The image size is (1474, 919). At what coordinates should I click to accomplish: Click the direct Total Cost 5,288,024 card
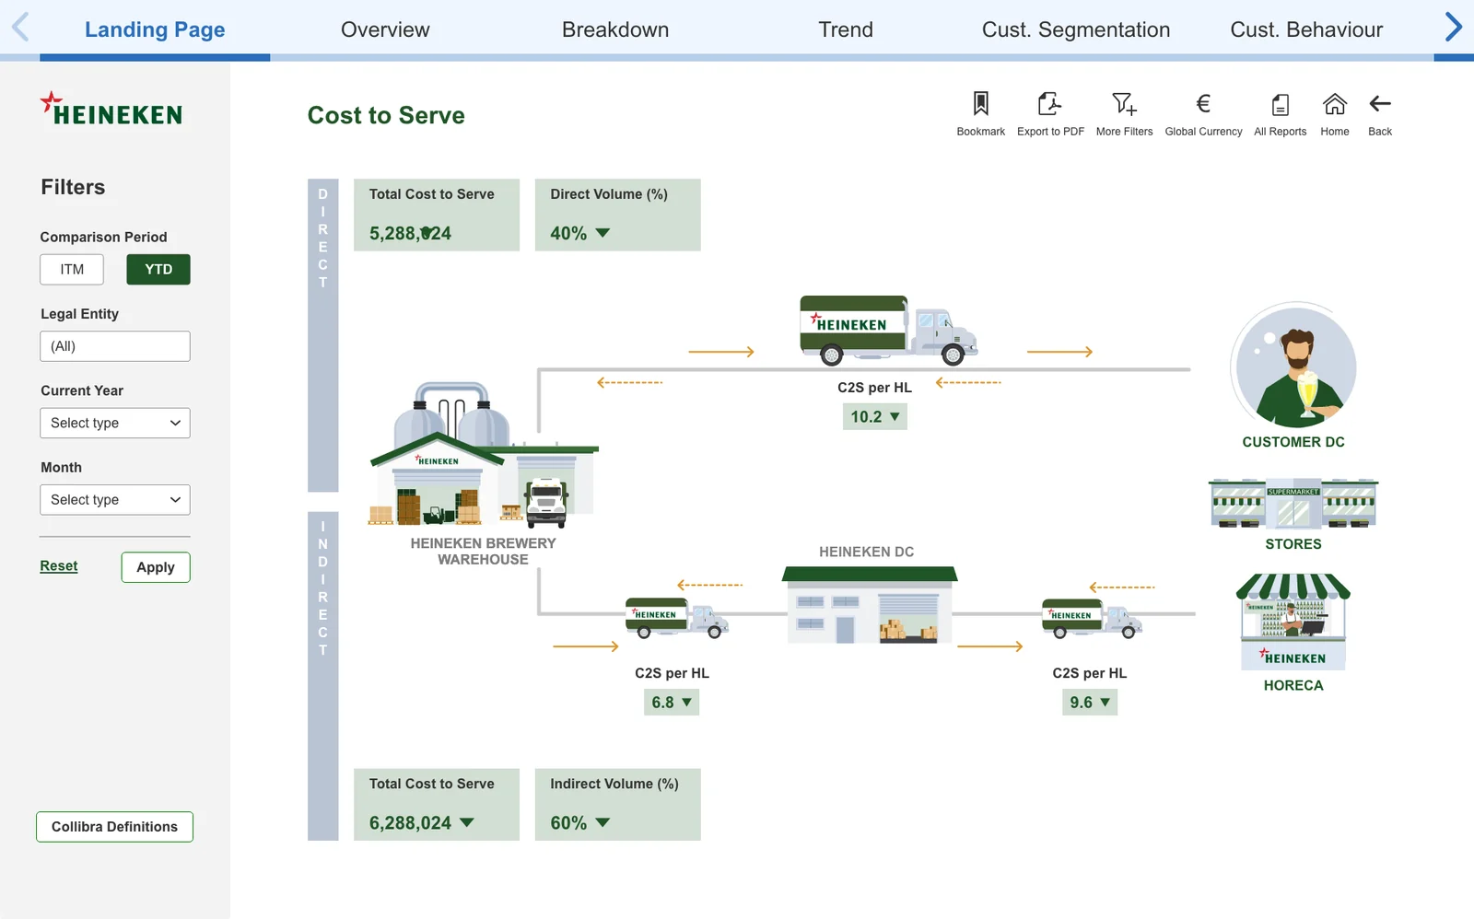click(437, 215)
